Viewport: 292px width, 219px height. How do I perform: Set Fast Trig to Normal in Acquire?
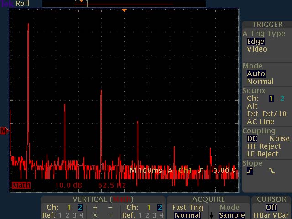click(188, 215)
